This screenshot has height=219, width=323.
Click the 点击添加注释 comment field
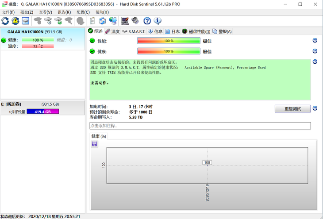coord(200,126)
